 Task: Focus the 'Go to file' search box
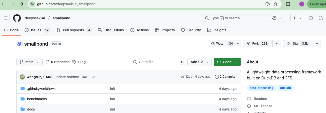(157, 62)
